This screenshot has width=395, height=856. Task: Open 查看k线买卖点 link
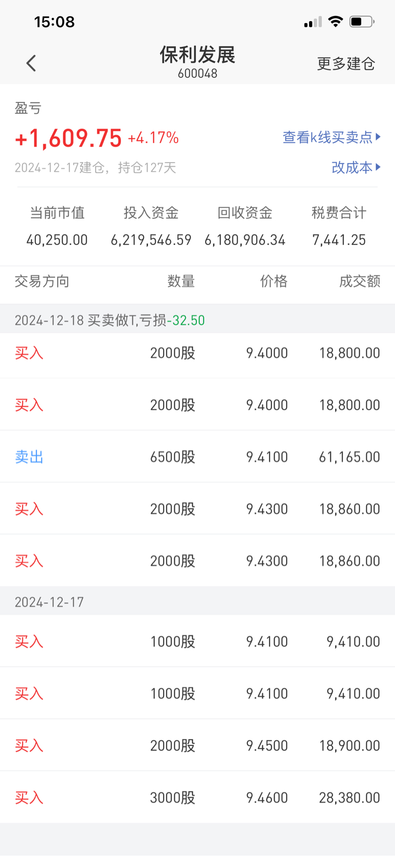coord(327,137)
